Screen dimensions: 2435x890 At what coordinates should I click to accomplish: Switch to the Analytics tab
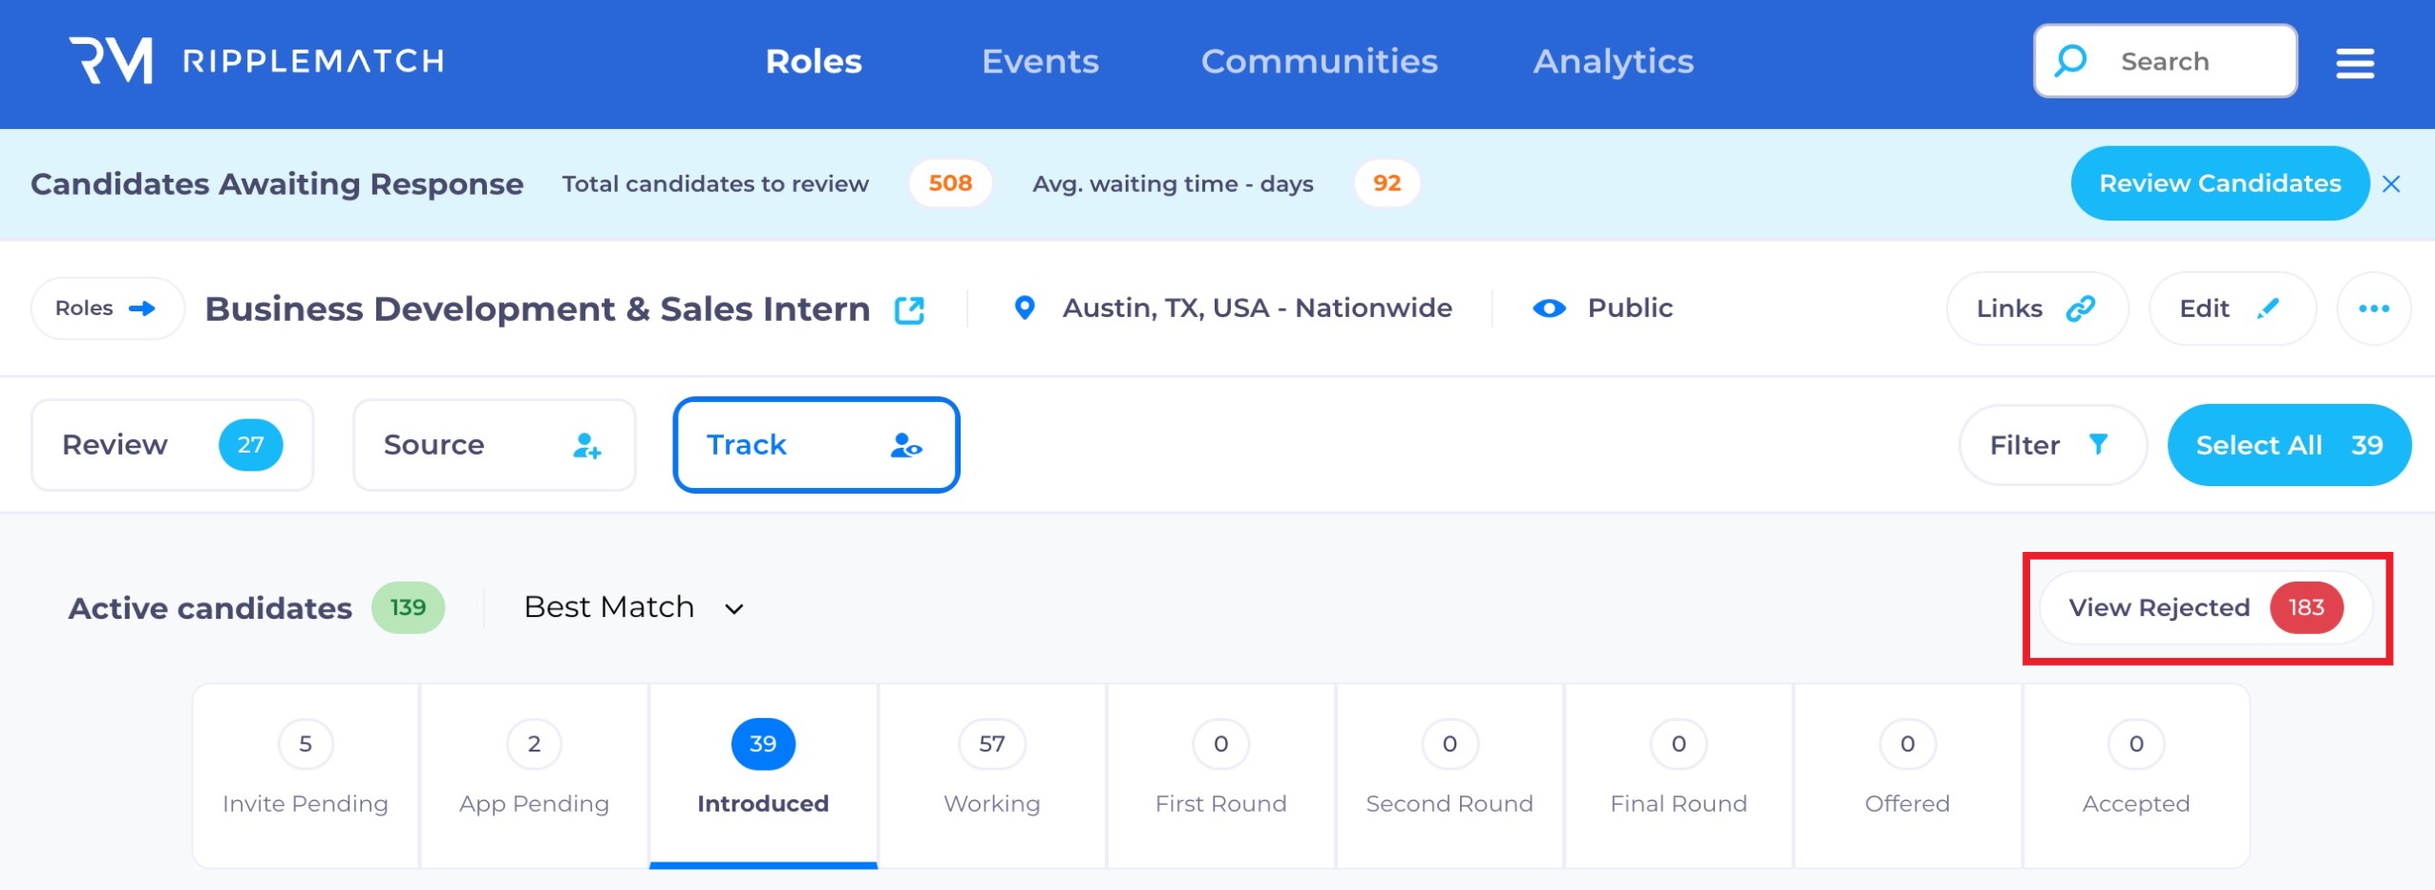pyautogui.click(x=1613, y=61)
